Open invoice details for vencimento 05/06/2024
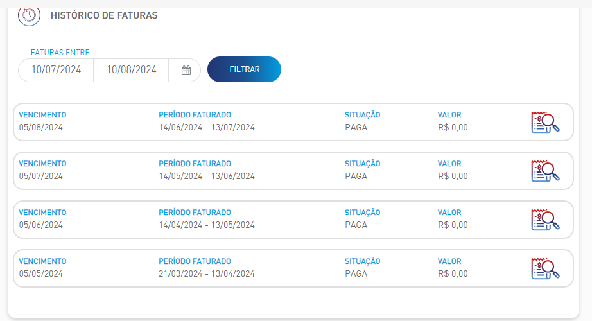This screenshot has height=321, width=592. tap(545, 220)
